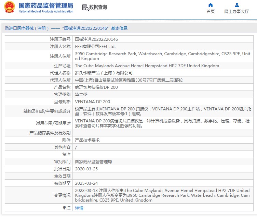Image resolution: width=257 pixels, height=217 pixels.
Task: Go to 首页 home icon
Action: [x=211, y=5]
